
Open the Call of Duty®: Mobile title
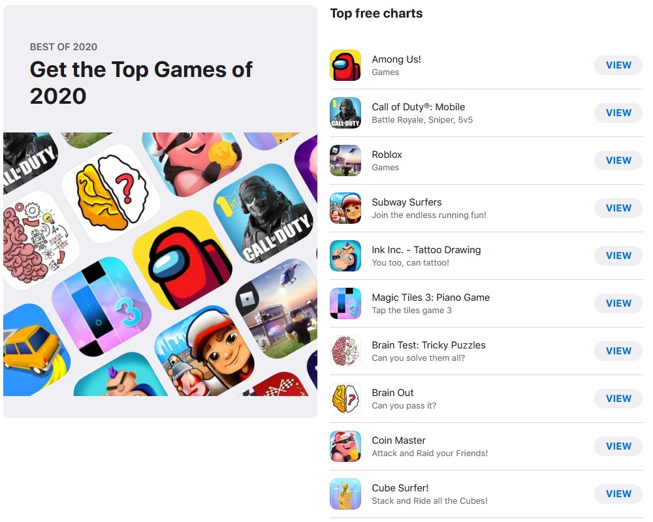click(418, 107)
